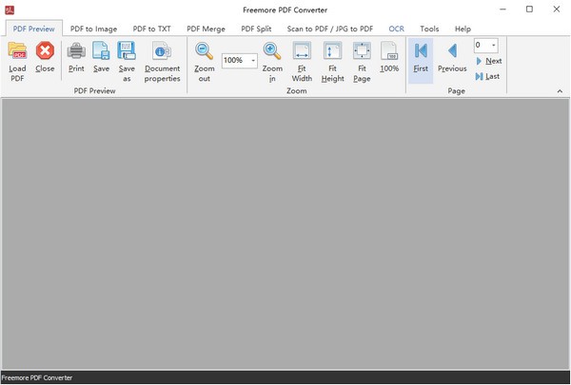Open the page number dropdown arrow
571x385 pixels.
(x=493, y=45)
